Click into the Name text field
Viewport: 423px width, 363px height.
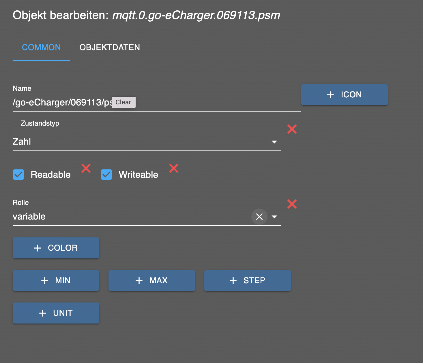tap(202, 103)
